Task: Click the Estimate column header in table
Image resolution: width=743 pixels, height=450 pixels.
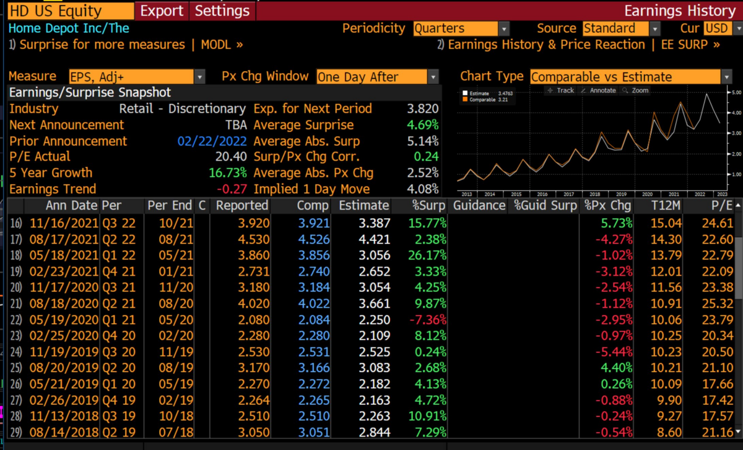Action: [x=364, y=205]
